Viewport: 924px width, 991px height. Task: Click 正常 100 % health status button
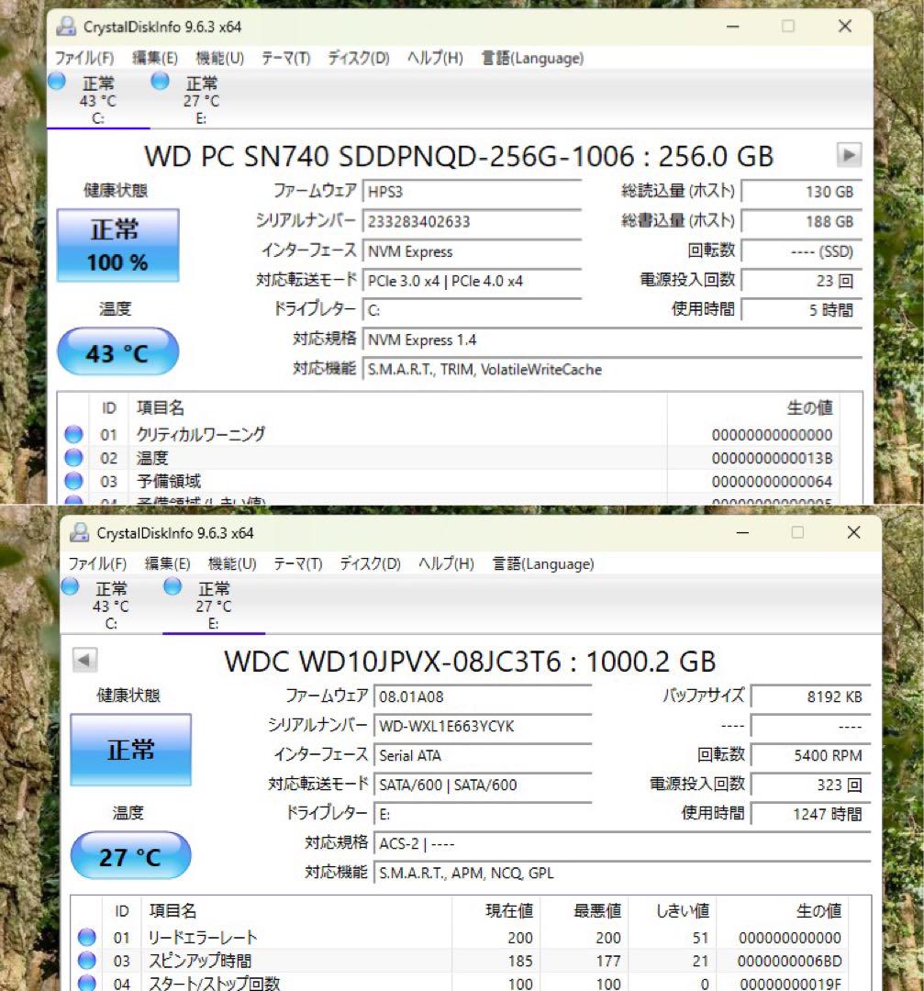(118, 245)
